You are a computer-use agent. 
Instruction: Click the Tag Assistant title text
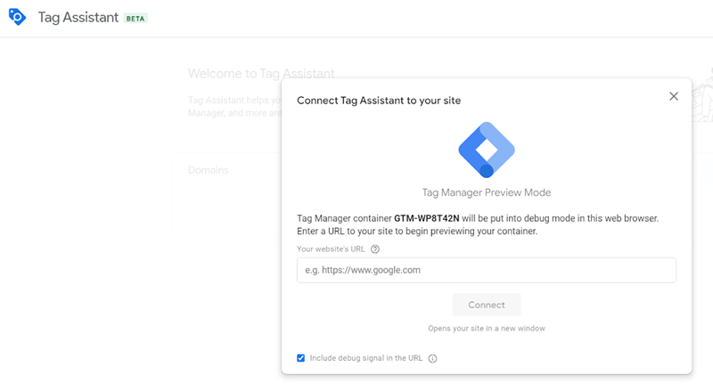pos(78,17)
